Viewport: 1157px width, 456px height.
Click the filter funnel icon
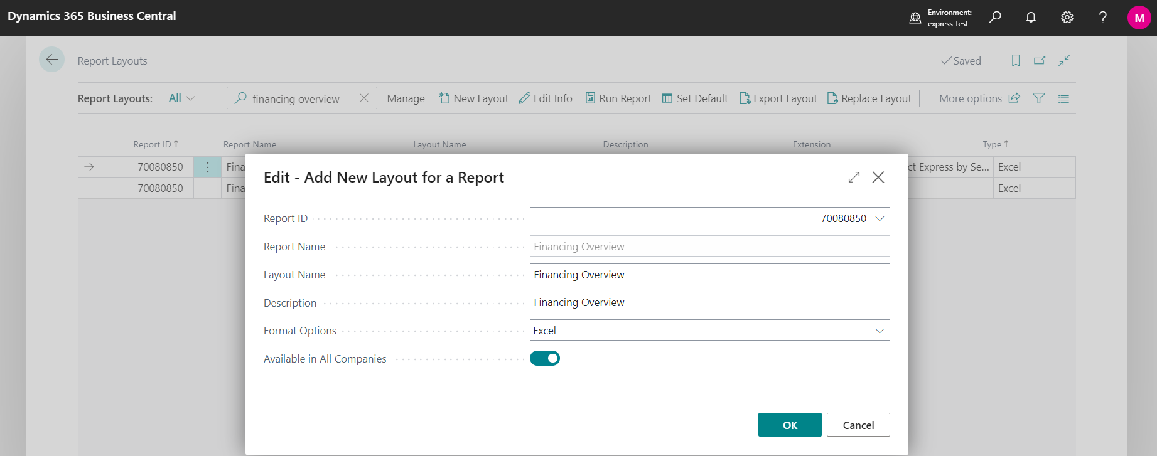pos(1039,98)
